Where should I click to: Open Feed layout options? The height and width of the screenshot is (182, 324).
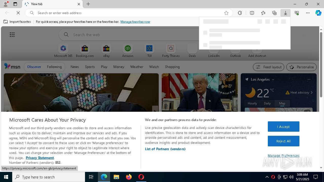[269, 67]
